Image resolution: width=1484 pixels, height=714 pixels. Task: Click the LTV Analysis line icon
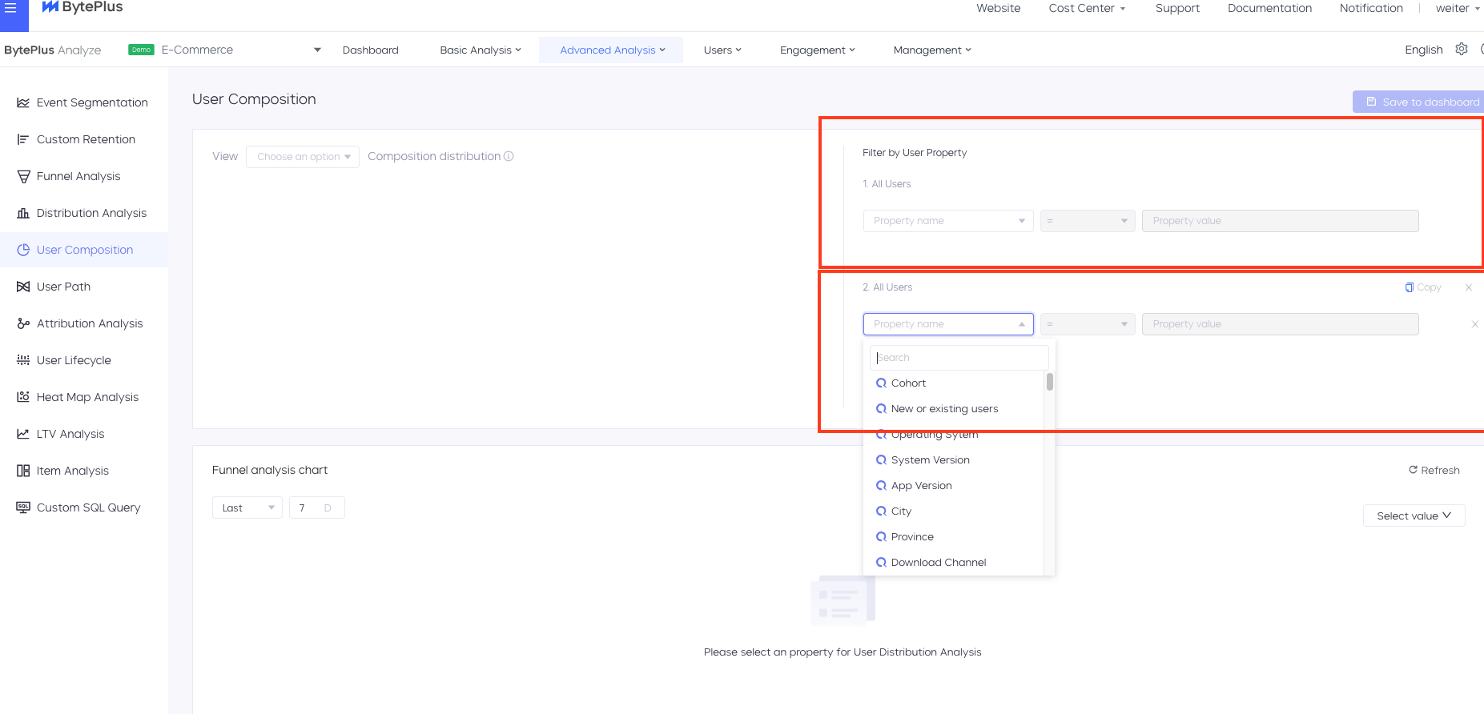[x=23, y=434]
